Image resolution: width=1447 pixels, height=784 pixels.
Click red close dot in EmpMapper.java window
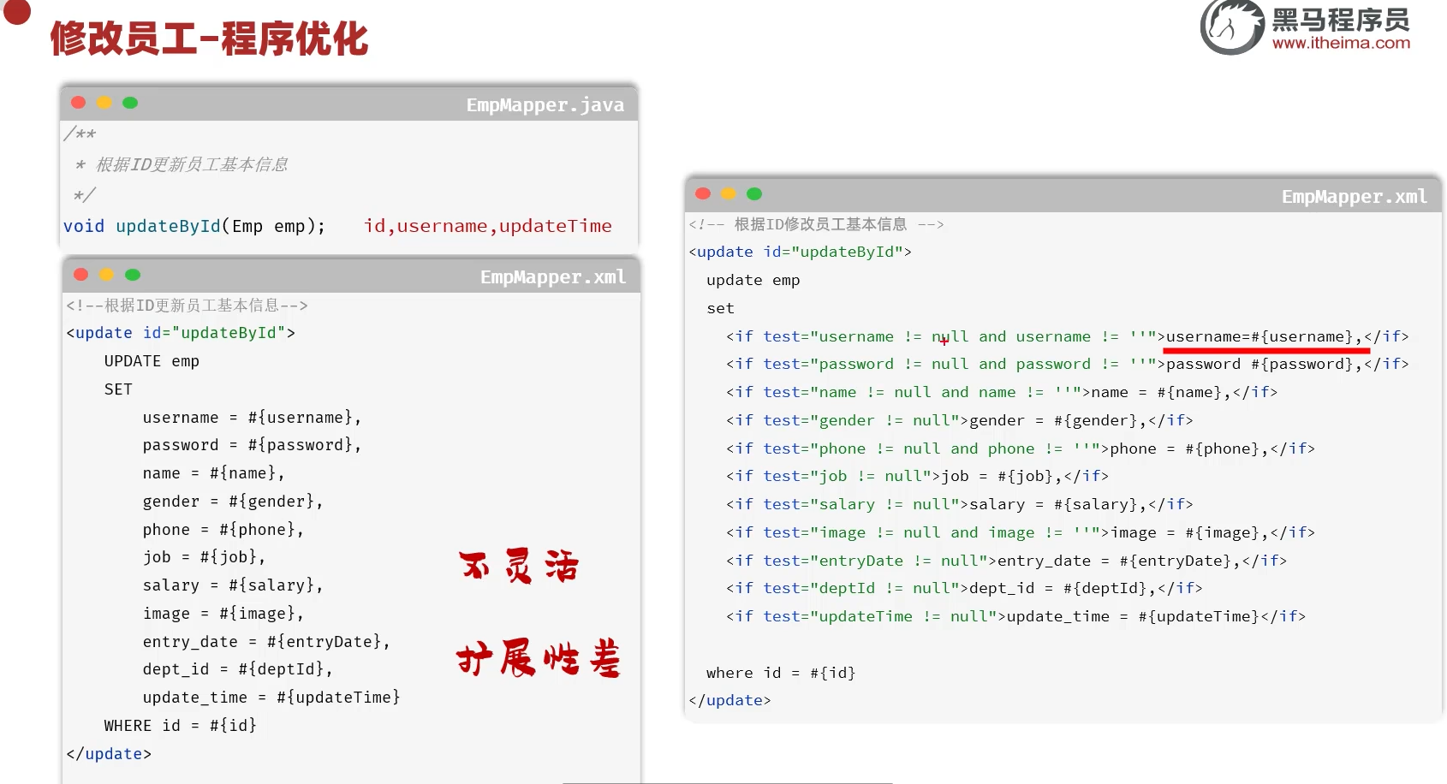79,103
